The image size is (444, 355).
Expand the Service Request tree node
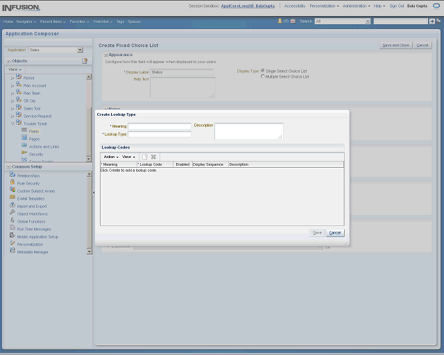[x=12, y=116]
